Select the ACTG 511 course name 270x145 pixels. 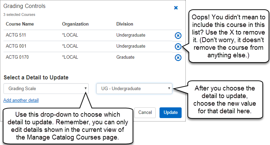coord(16,35)
